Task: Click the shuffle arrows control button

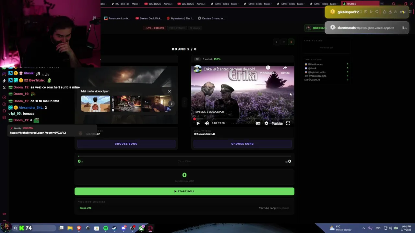Action: coord(283,42)
